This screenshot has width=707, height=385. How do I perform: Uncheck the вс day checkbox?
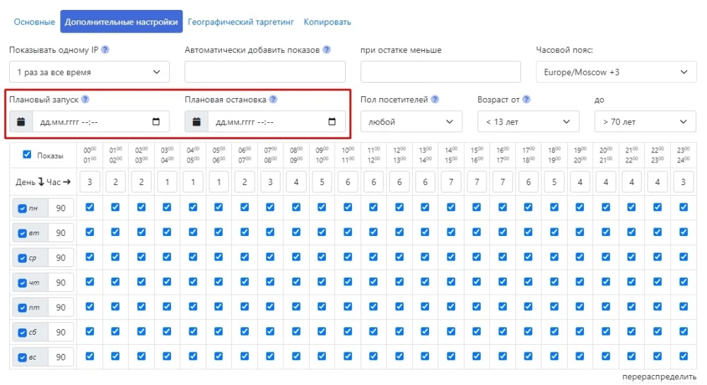(x=22, y=357)
